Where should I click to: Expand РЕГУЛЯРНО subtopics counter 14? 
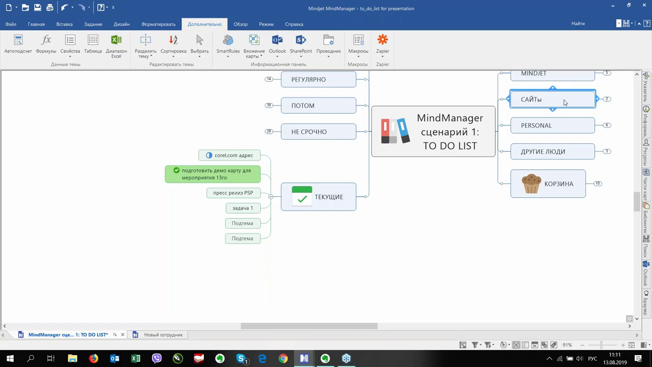(269, 79)
